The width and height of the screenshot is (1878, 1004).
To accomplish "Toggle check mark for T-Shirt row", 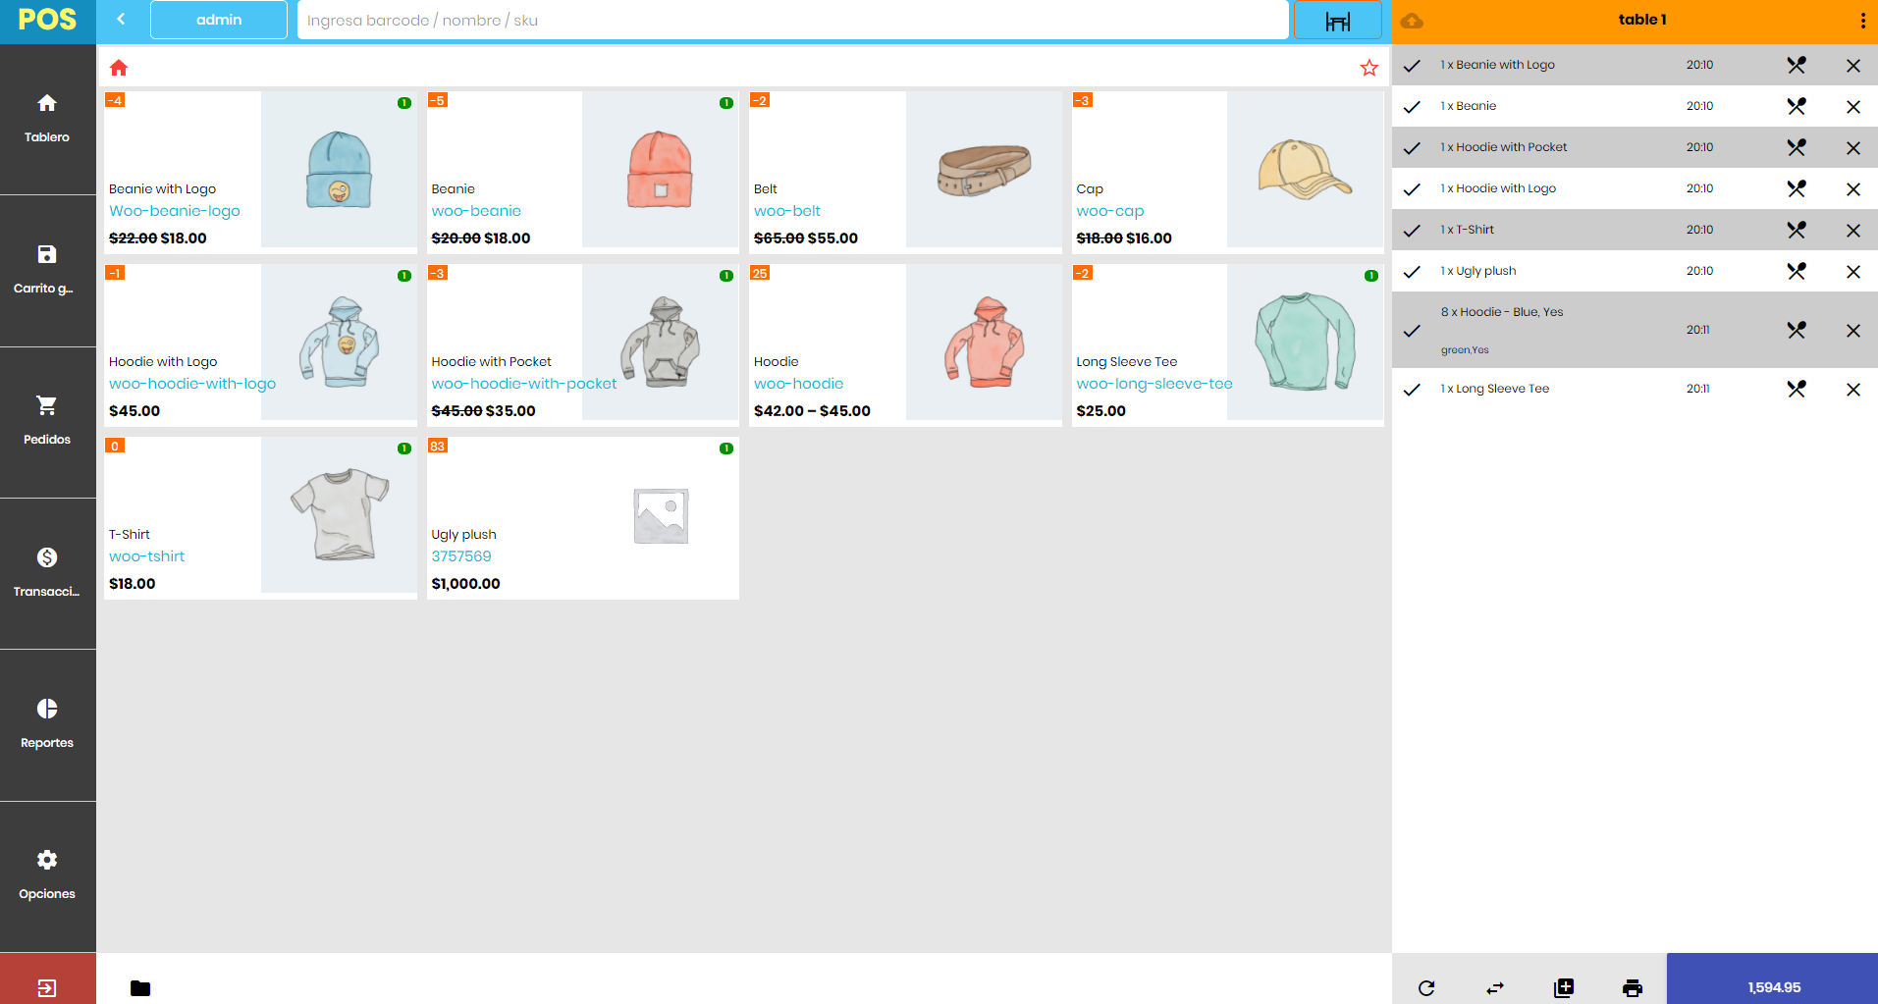I will tap(1412, 231).
